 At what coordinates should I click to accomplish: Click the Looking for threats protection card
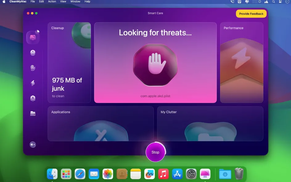(155, 62)
